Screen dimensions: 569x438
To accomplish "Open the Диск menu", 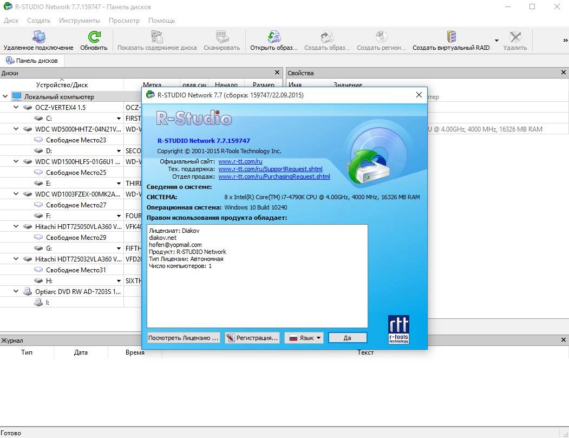I will click(x=11, y=21).
